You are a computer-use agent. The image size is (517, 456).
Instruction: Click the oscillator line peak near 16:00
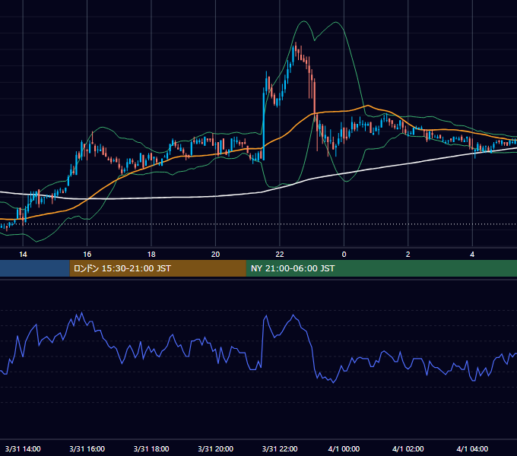click(x=81, y=312)
